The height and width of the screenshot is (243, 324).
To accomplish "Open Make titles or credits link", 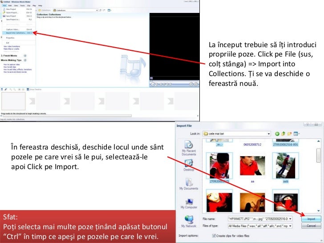I will 12,49.
